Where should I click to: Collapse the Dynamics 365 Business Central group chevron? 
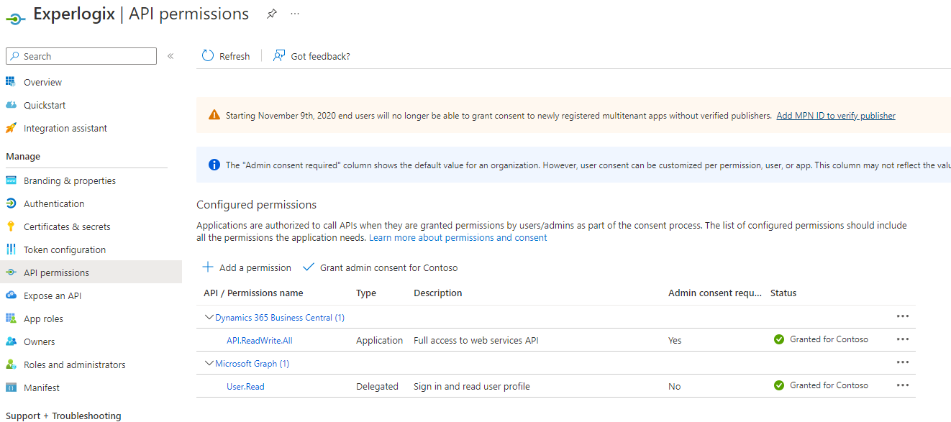(209, 317)
